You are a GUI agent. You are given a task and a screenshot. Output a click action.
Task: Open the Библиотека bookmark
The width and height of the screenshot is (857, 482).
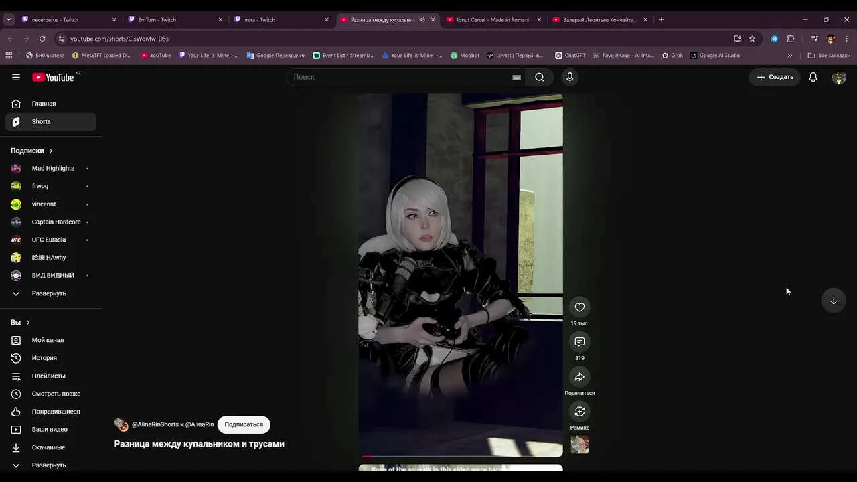pyautogui.click(x=45, y=56)
